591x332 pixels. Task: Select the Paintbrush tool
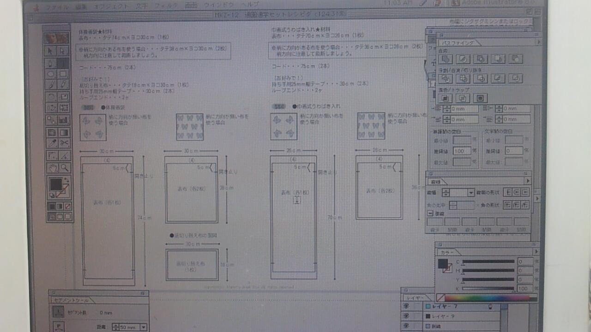pos(51,85)
